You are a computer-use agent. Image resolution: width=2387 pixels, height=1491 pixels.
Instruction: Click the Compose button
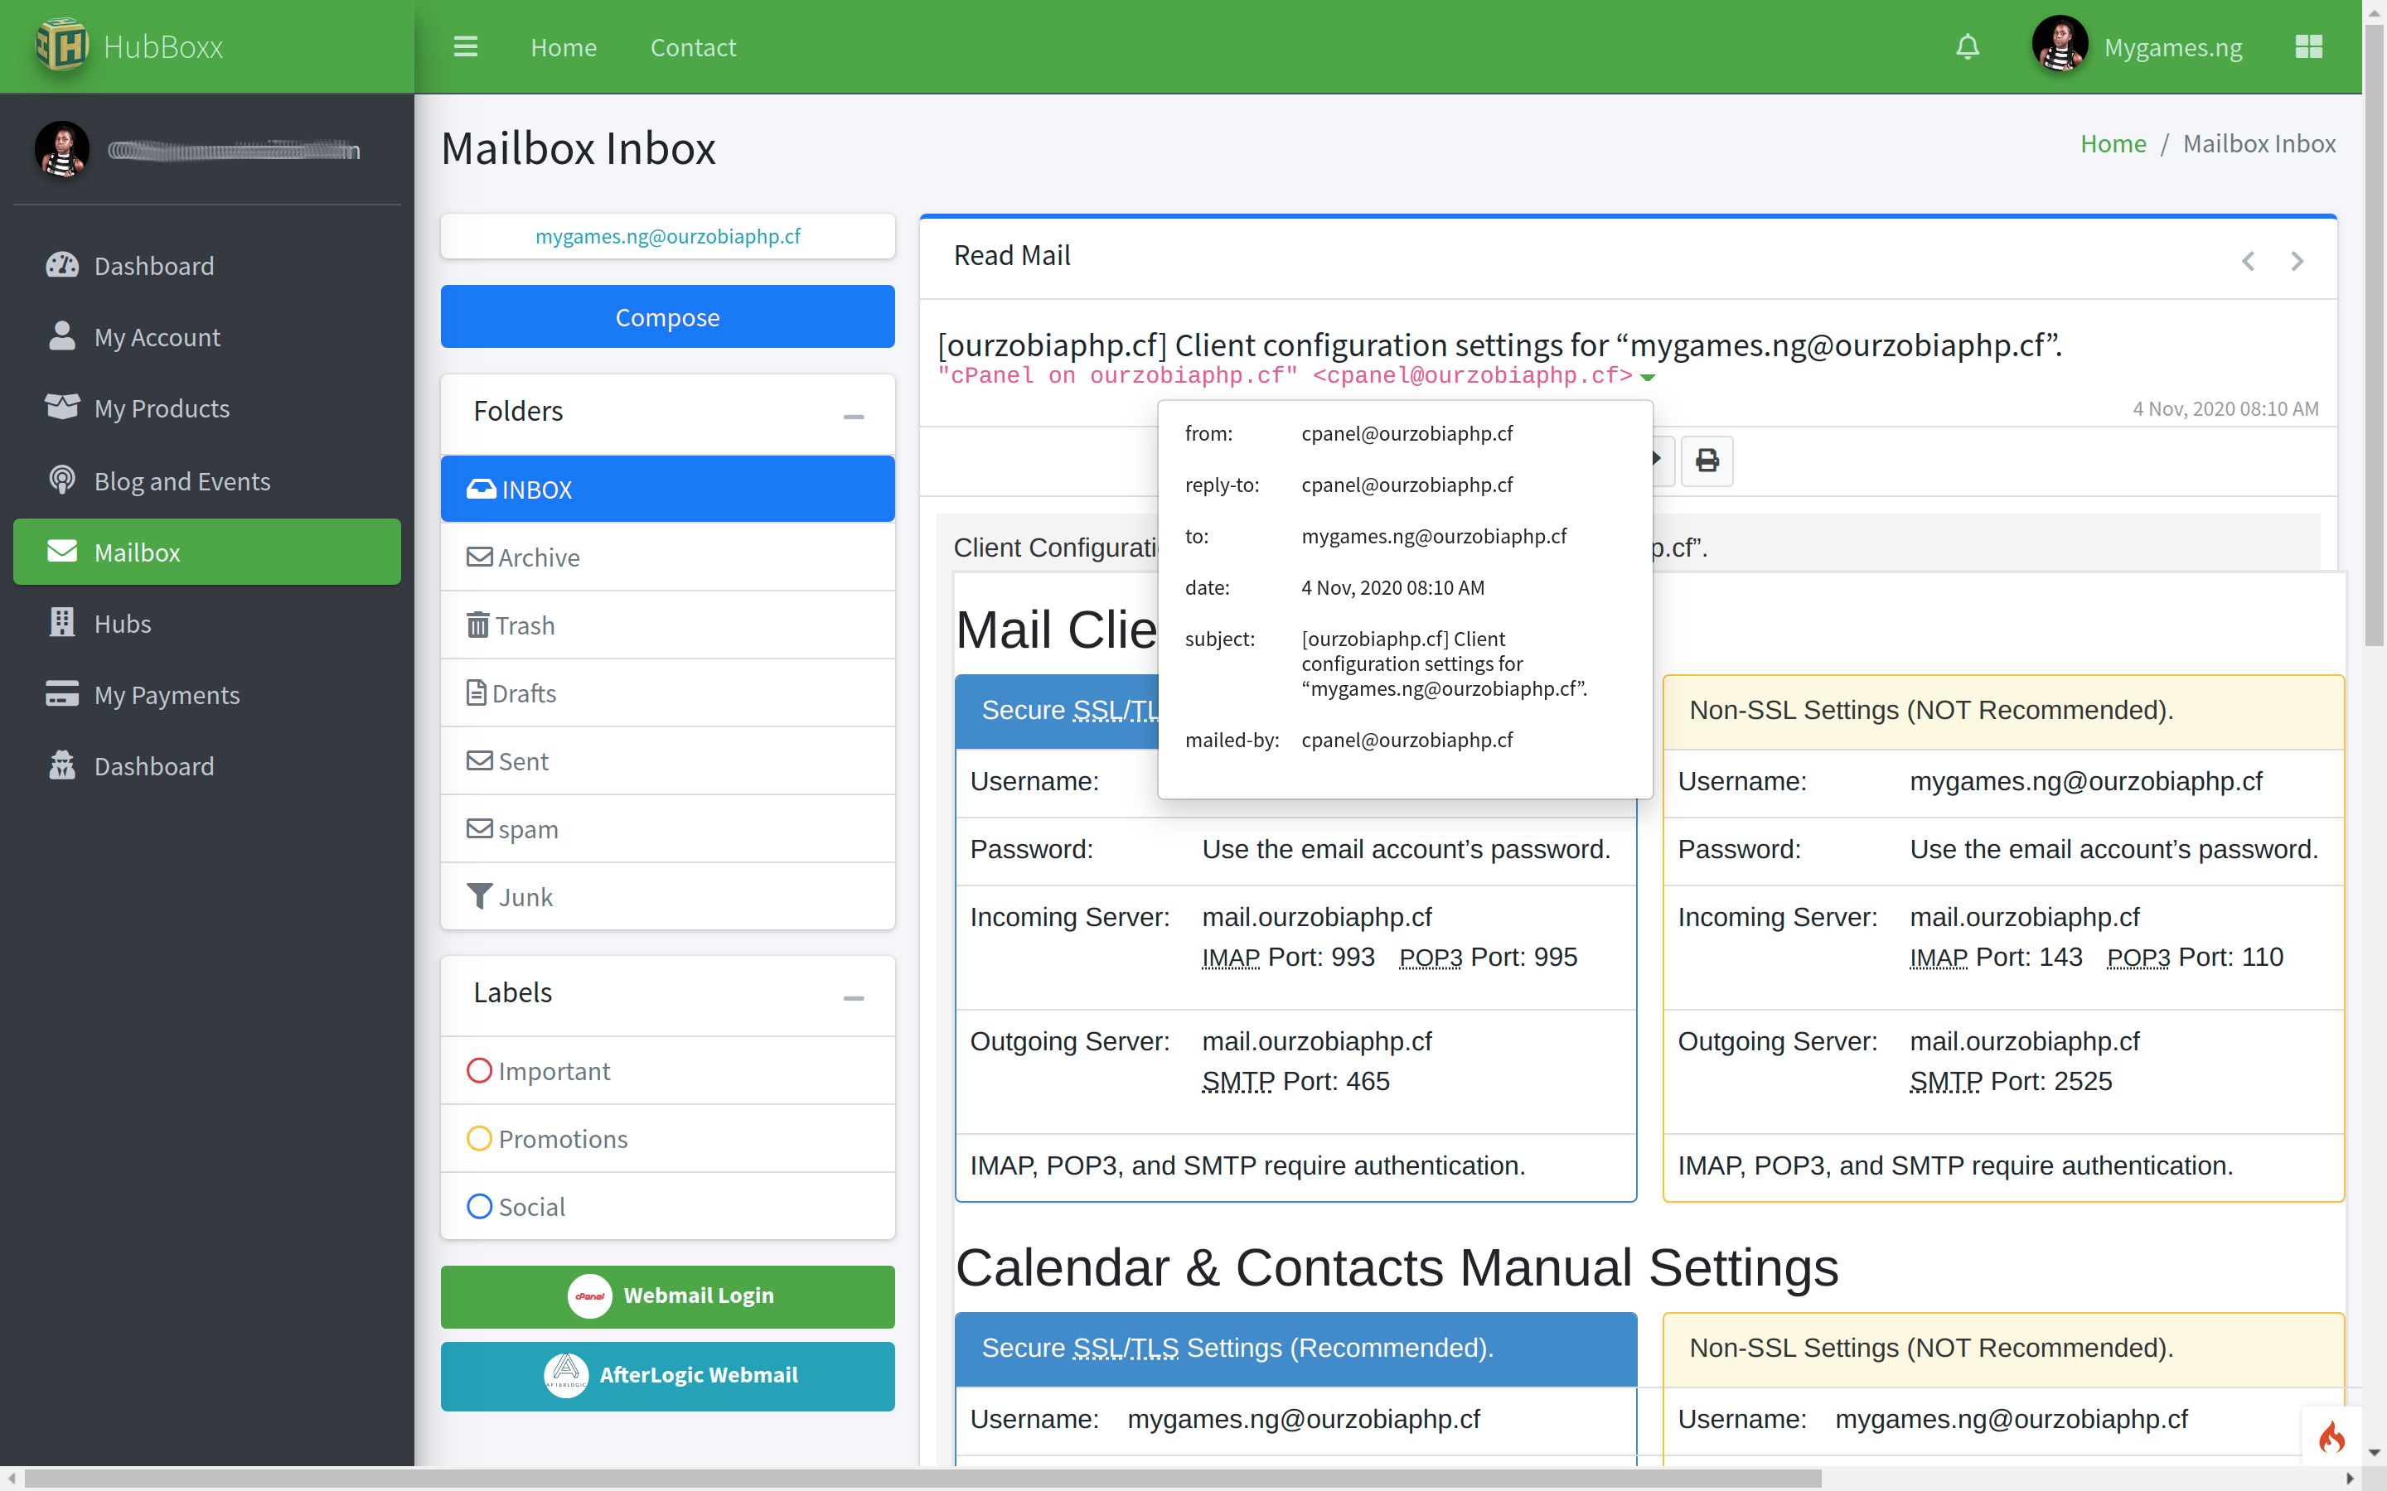tap(666, 316)
